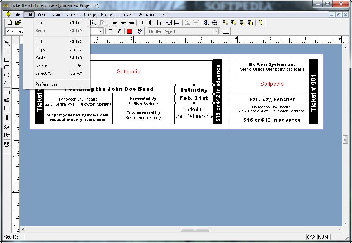The image size is (352, 243).
Task: Click the open booklet icon
Action: 226,31
